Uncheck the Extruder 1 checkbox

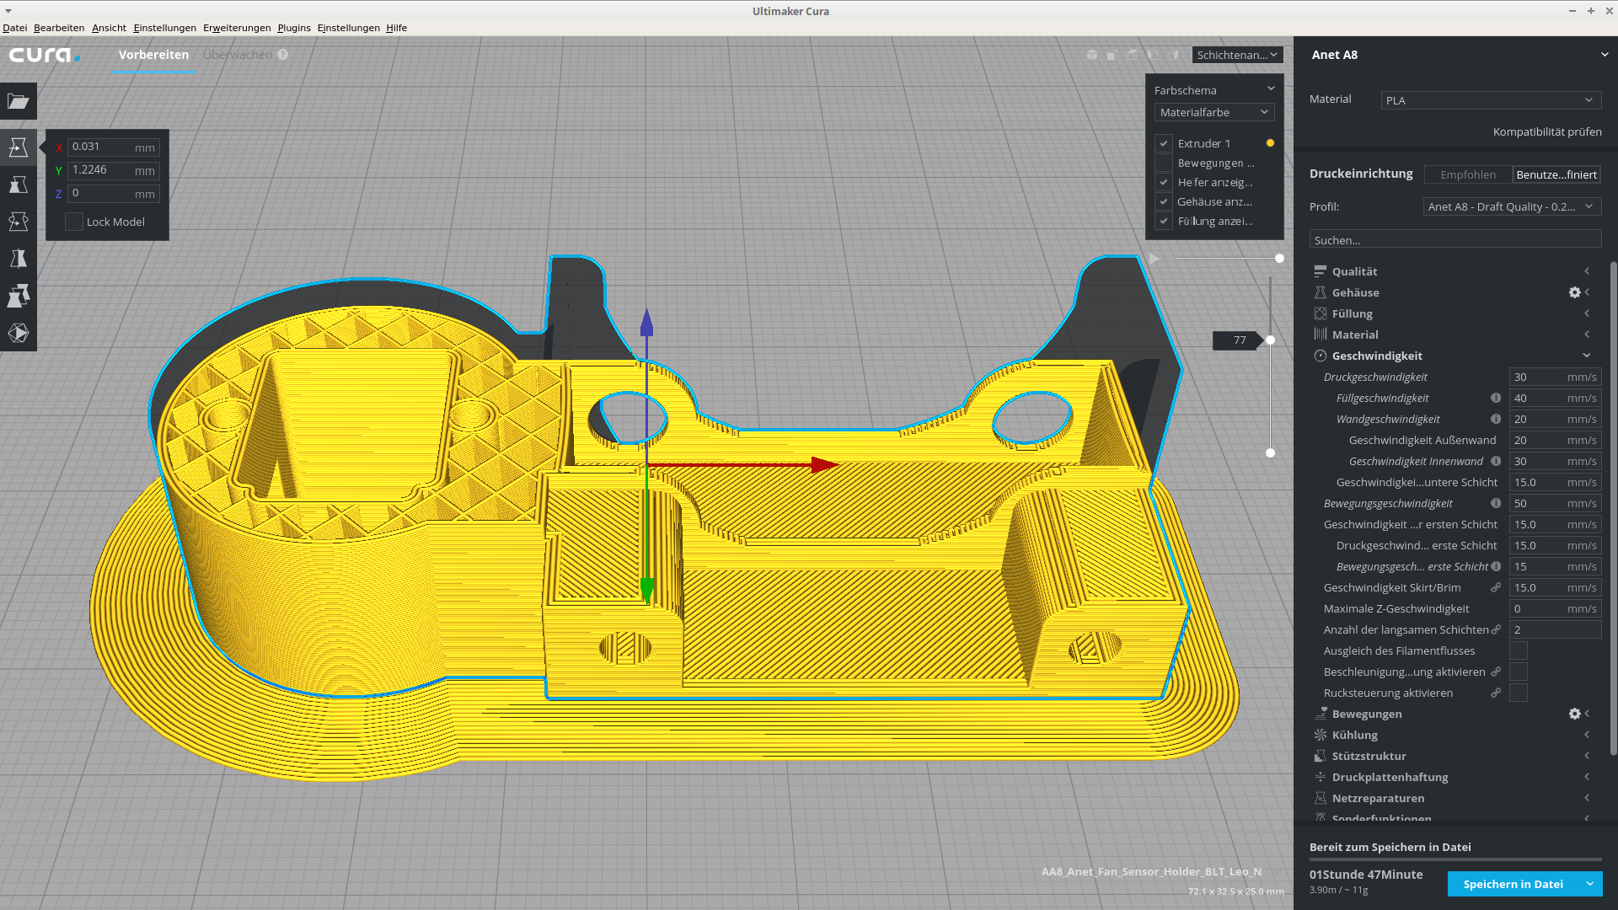(1164, 143)
